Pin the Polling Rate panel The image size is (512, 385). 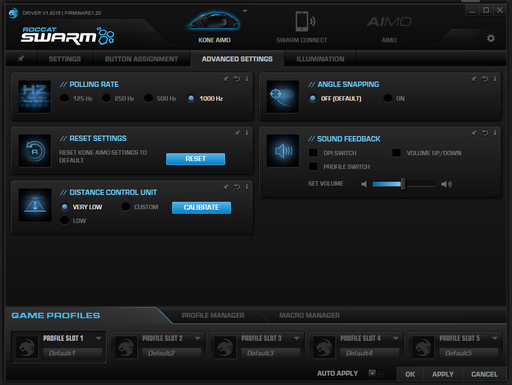point(226,79)
